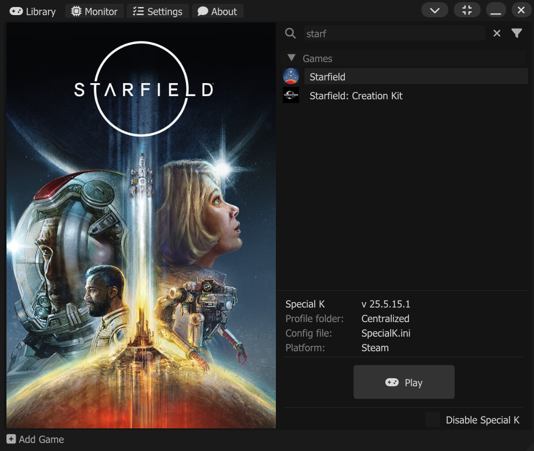This screenshot has height=451, width=534.
Task: Clear the search with the X icon
Action: [497, 33]
